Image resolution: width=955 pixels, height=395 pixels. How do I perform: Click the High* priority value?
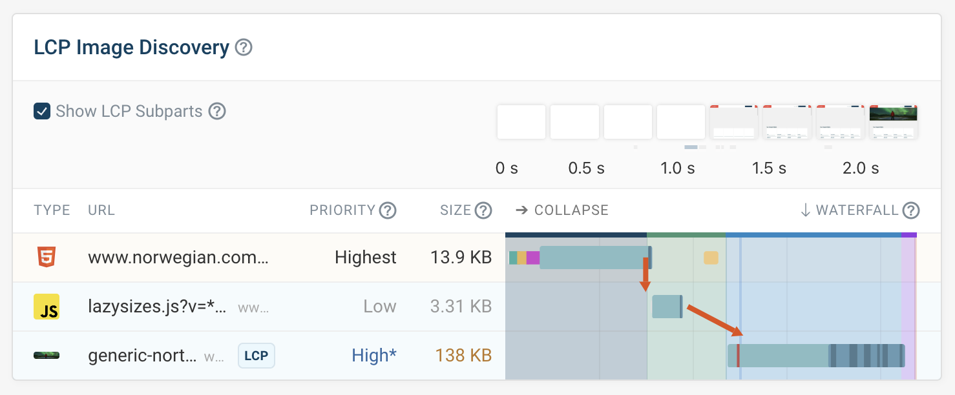point(374,355)
